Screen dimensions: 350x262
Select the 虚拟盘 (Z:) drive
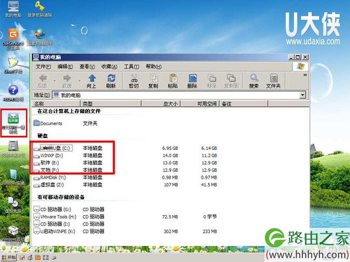point(49,185)
